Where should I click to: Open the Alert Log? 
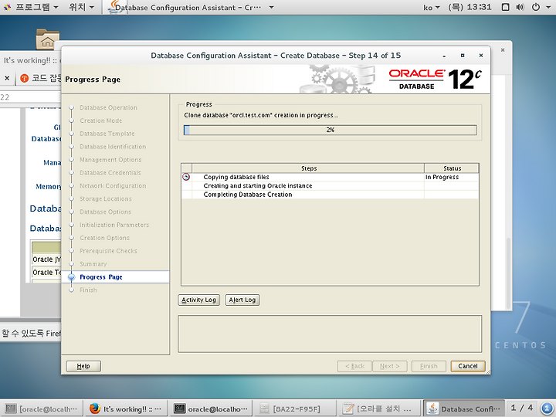pyautogui.click(x=242, y=300)
